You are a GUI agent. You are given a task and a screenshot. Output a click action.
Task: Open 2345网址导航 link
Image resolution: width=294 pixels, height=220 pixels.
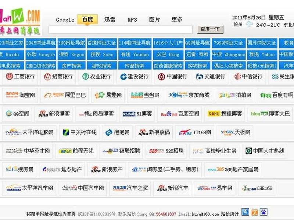coord(41,43)
